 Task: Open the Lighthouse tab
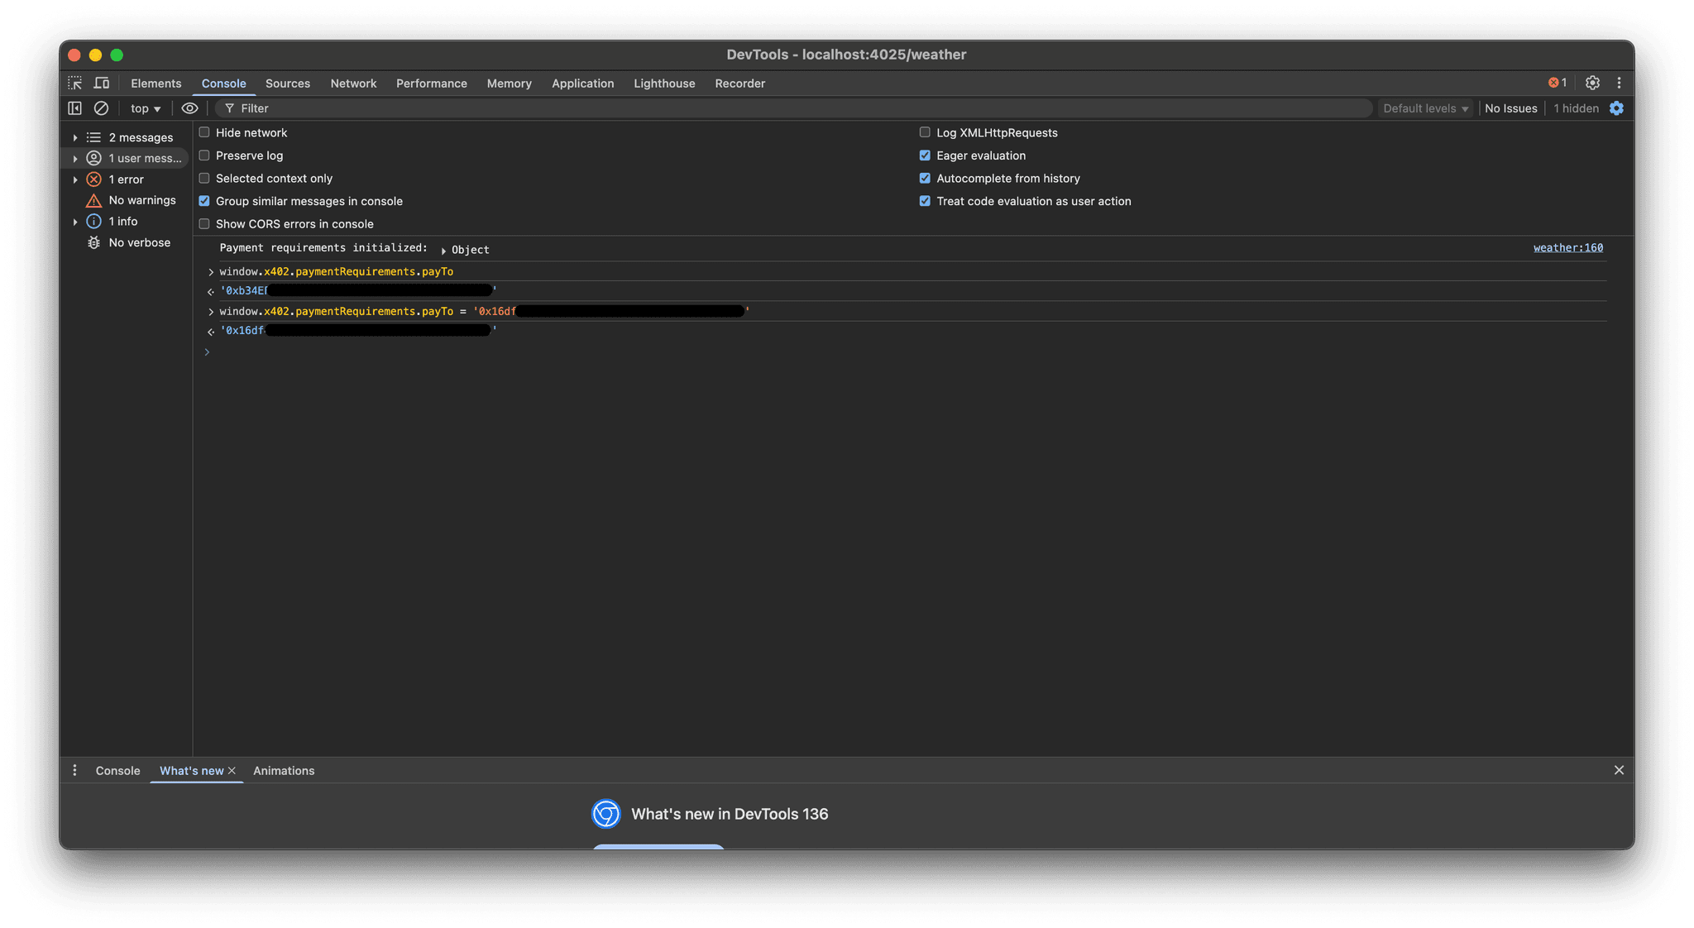(664, 83)
